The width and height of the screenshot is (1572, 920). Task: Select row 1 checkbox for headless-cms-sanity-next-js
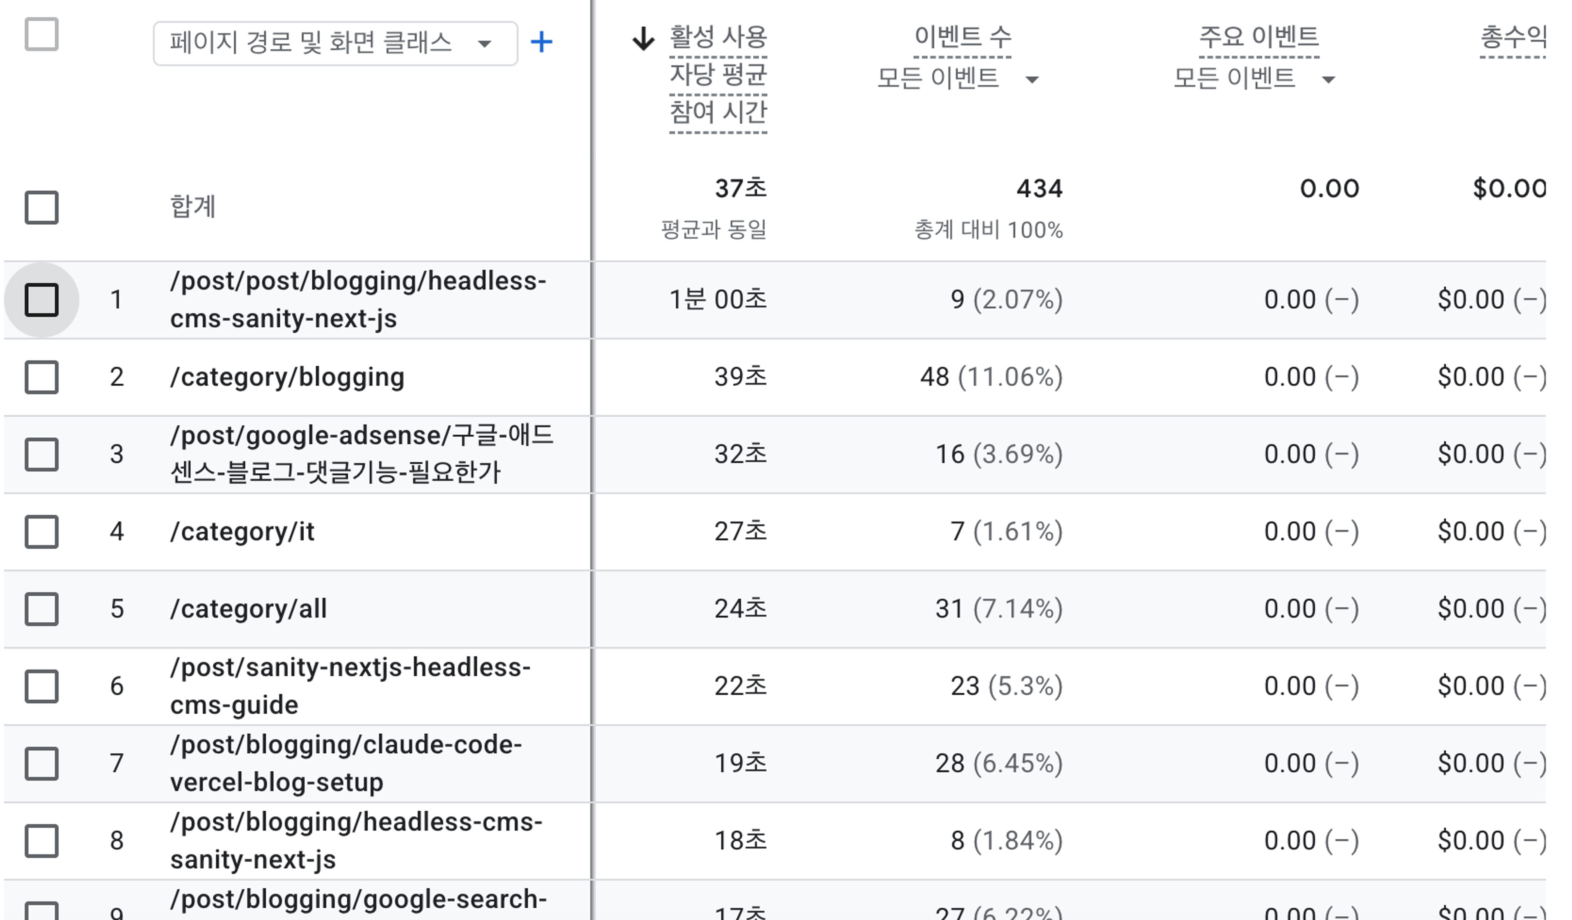(42, 300)
